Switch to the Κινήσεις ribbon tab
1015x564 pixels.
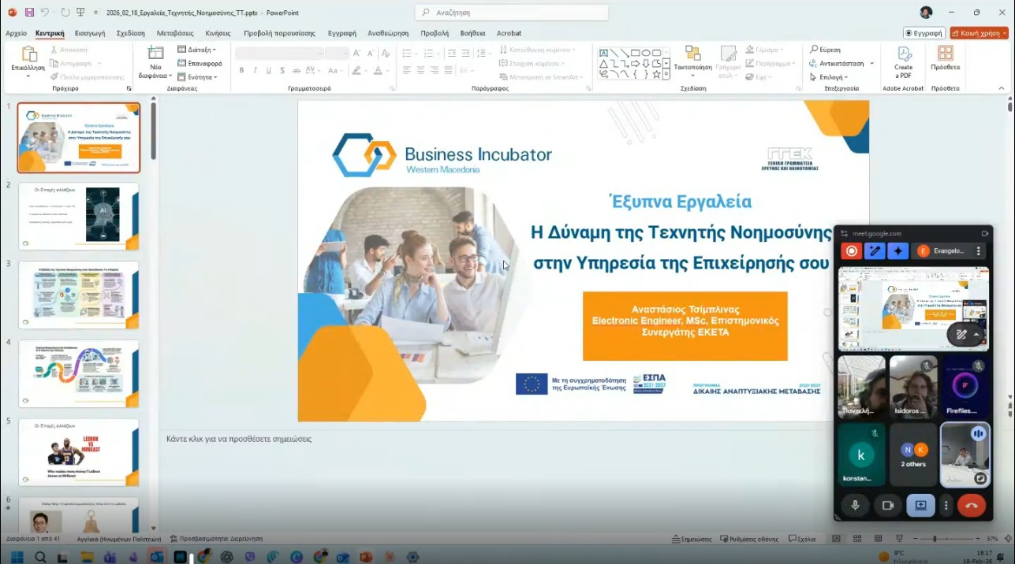coord(218,33)
